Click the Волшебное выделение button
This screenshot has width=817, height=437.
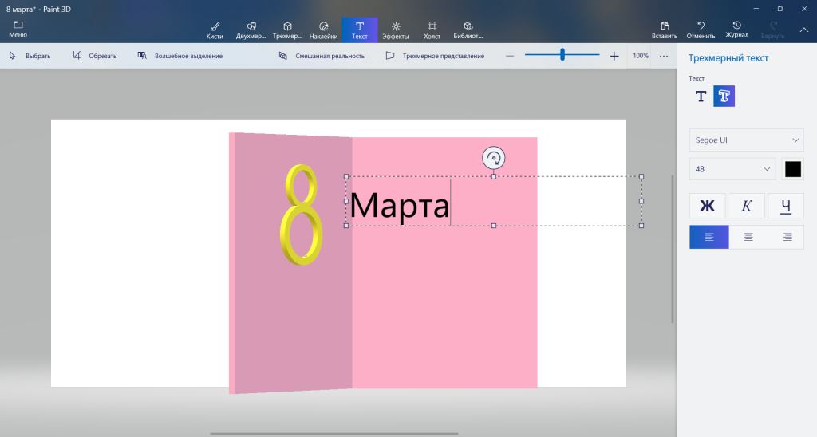click(180, 56)
